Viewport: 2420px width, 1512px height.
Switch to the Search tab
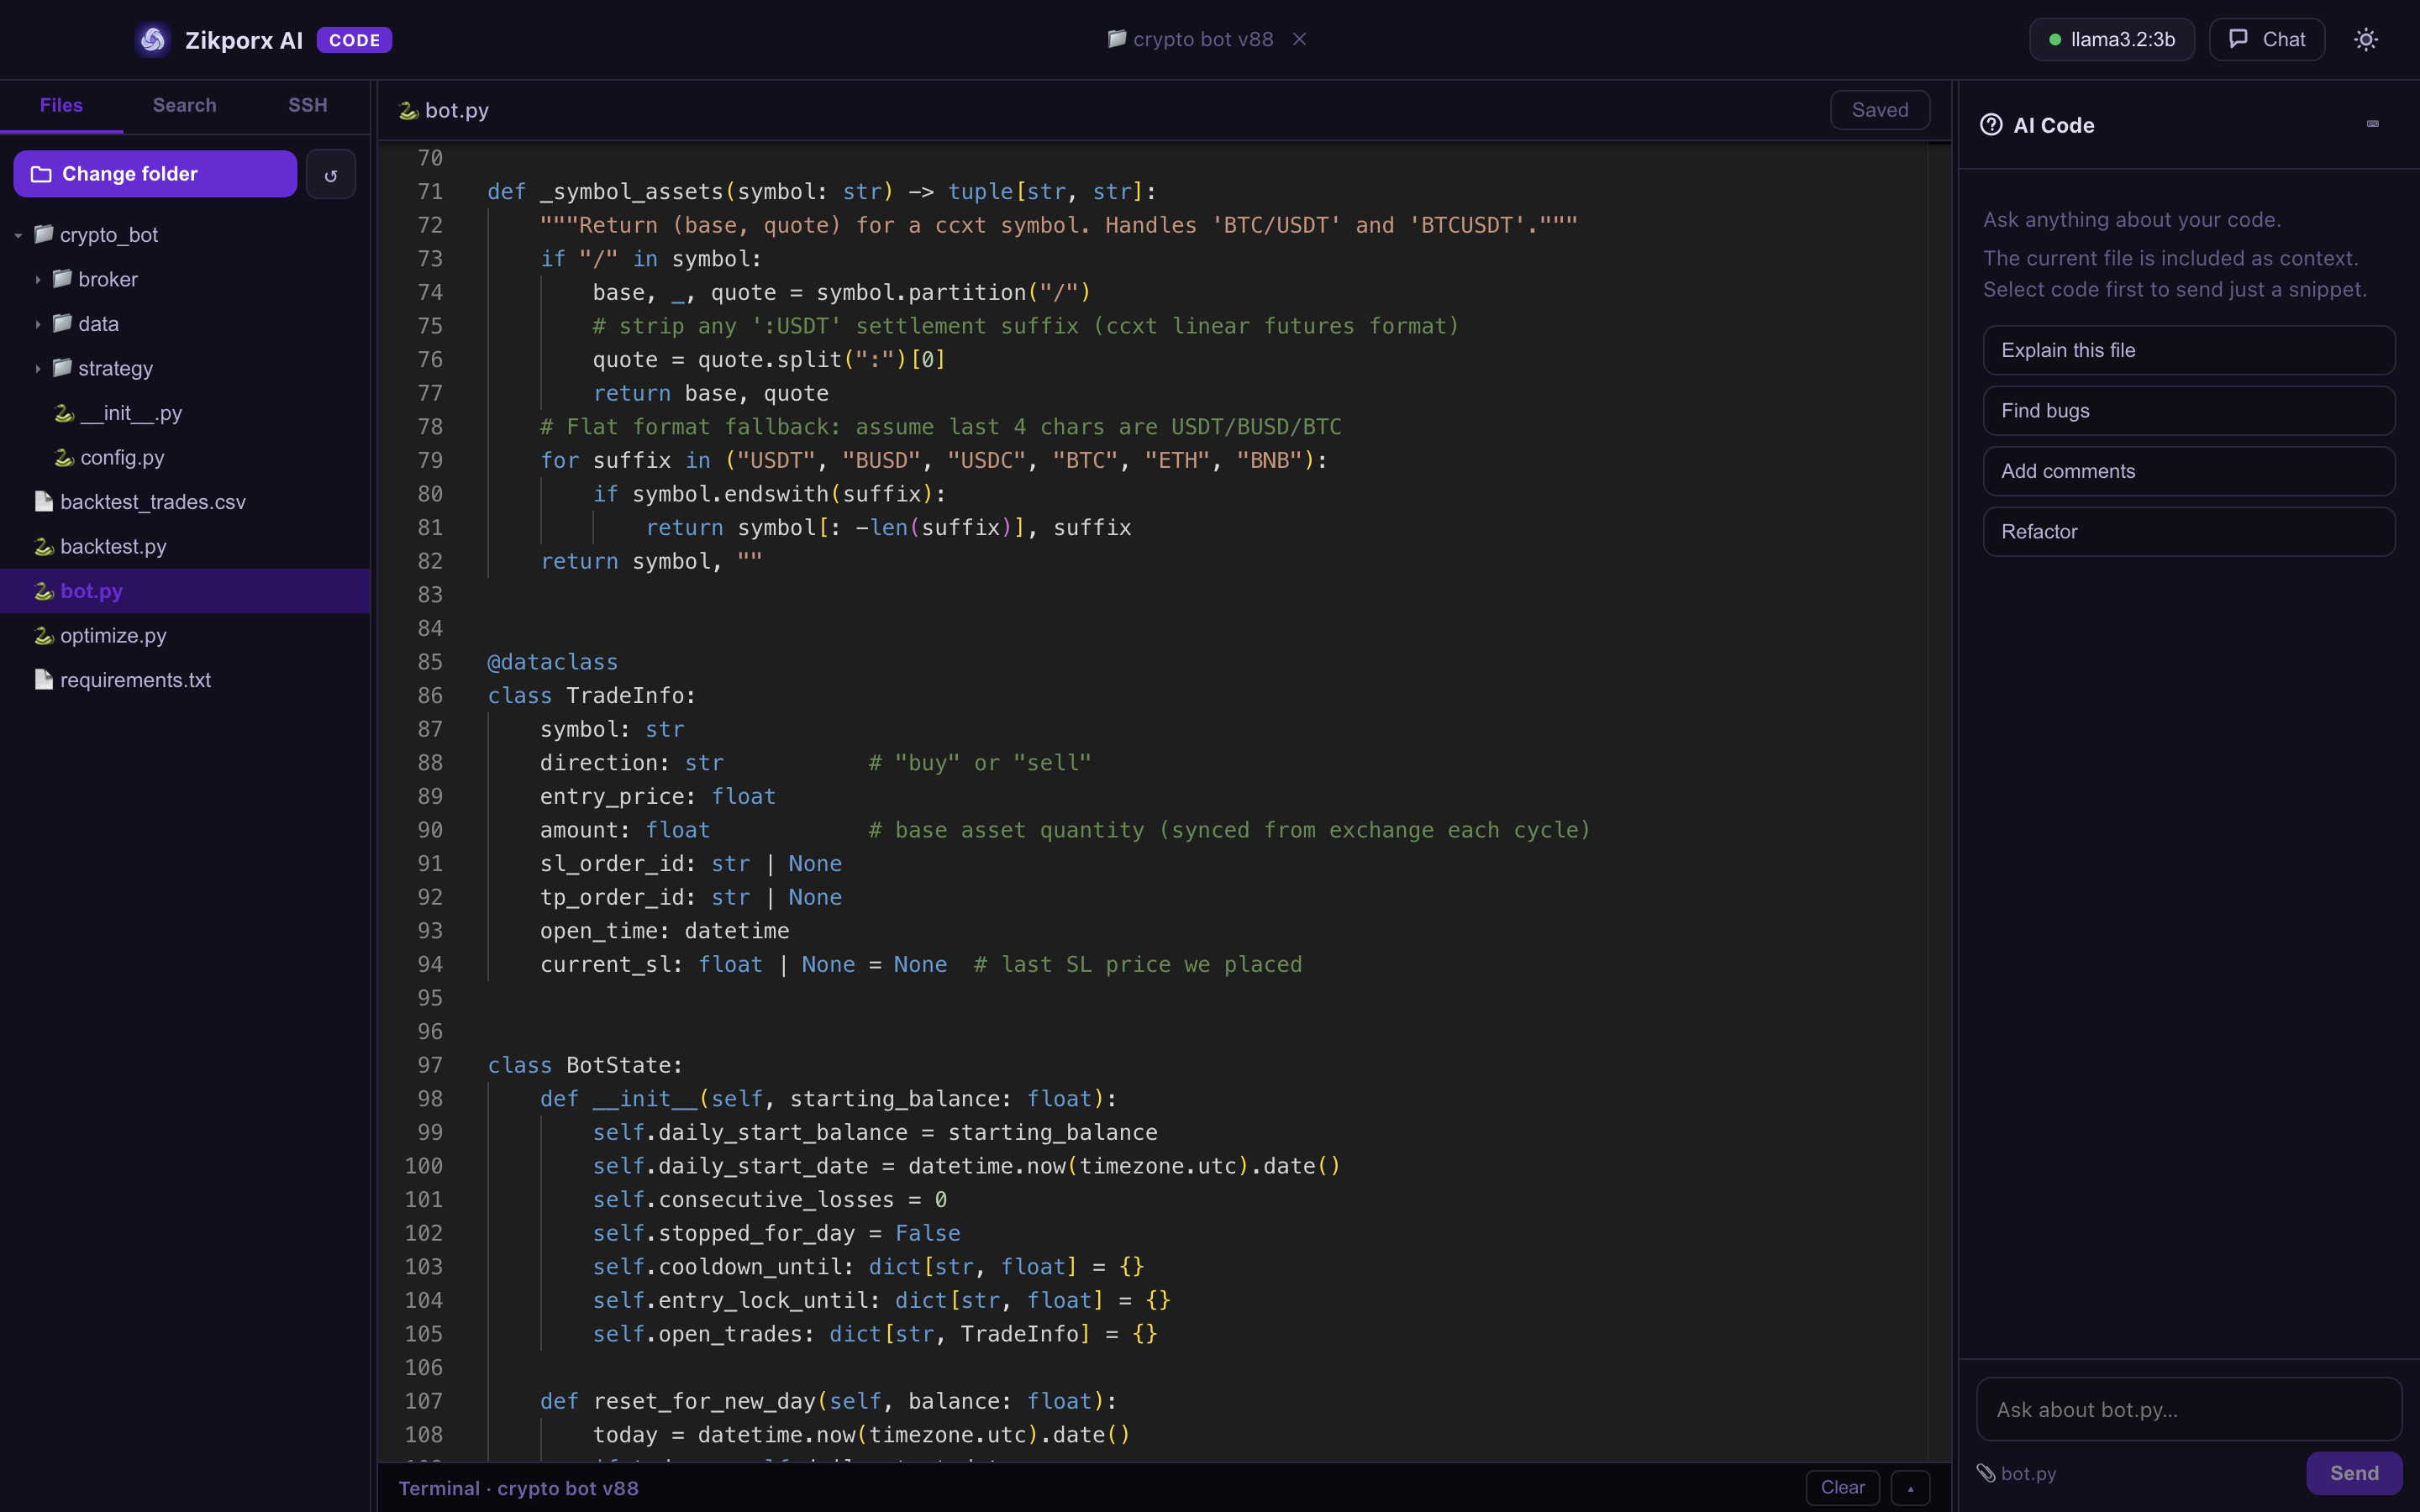pos(184,105)
